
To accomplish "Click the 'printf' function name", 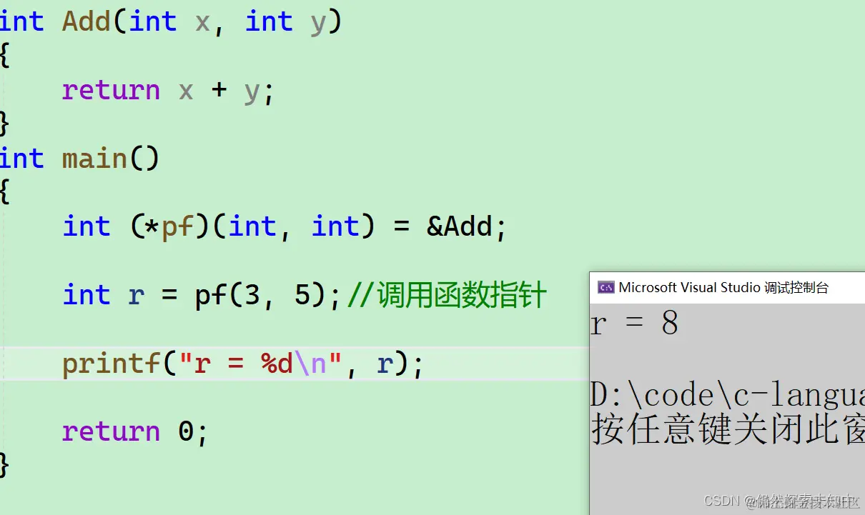I will tap(112, 364).
